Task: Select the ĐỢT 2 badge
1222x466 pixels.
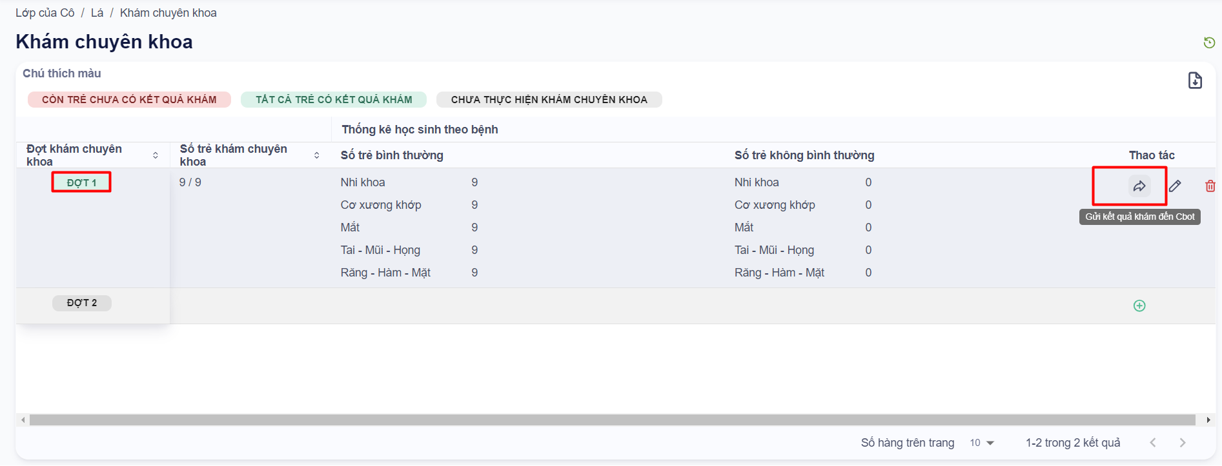Action: pyautogui.click(x=82, y=303)
